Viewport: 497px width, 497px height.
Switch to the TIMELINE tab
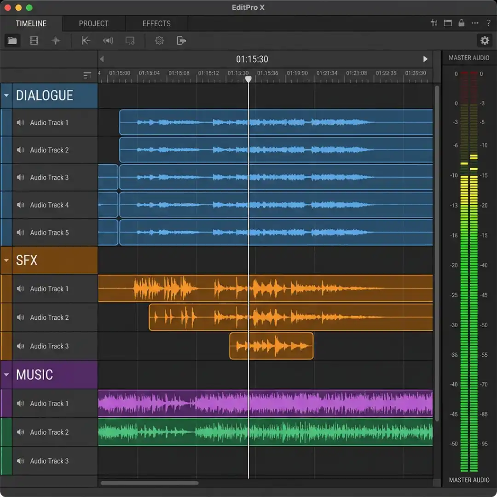point(31,23)
